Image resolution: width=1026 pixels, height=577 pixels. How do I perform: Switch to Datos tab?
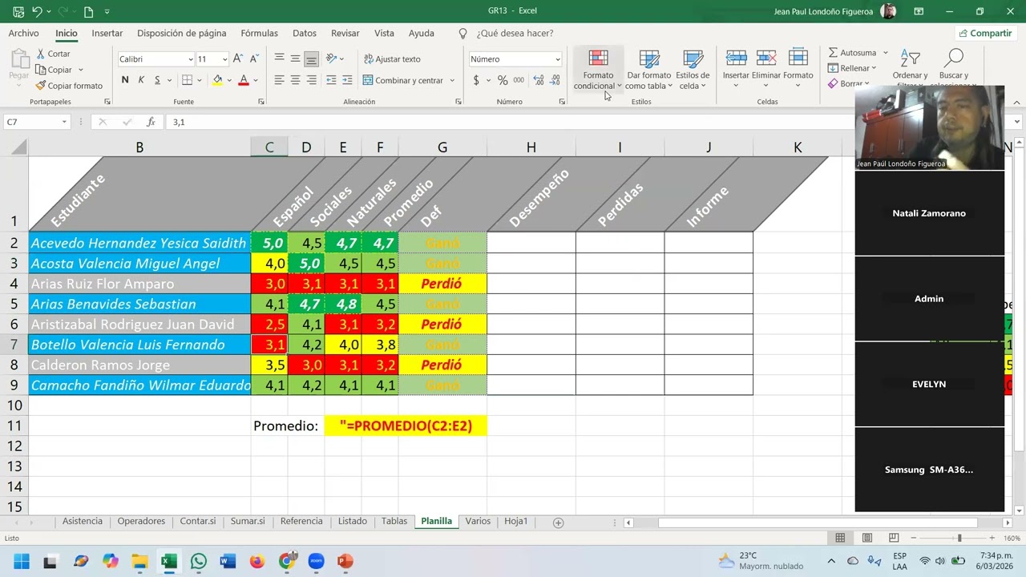304,34
